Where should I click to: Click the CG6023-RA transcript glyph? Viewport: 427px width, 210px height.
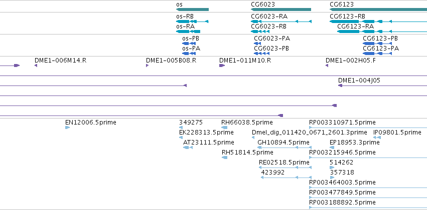(281, 21)
